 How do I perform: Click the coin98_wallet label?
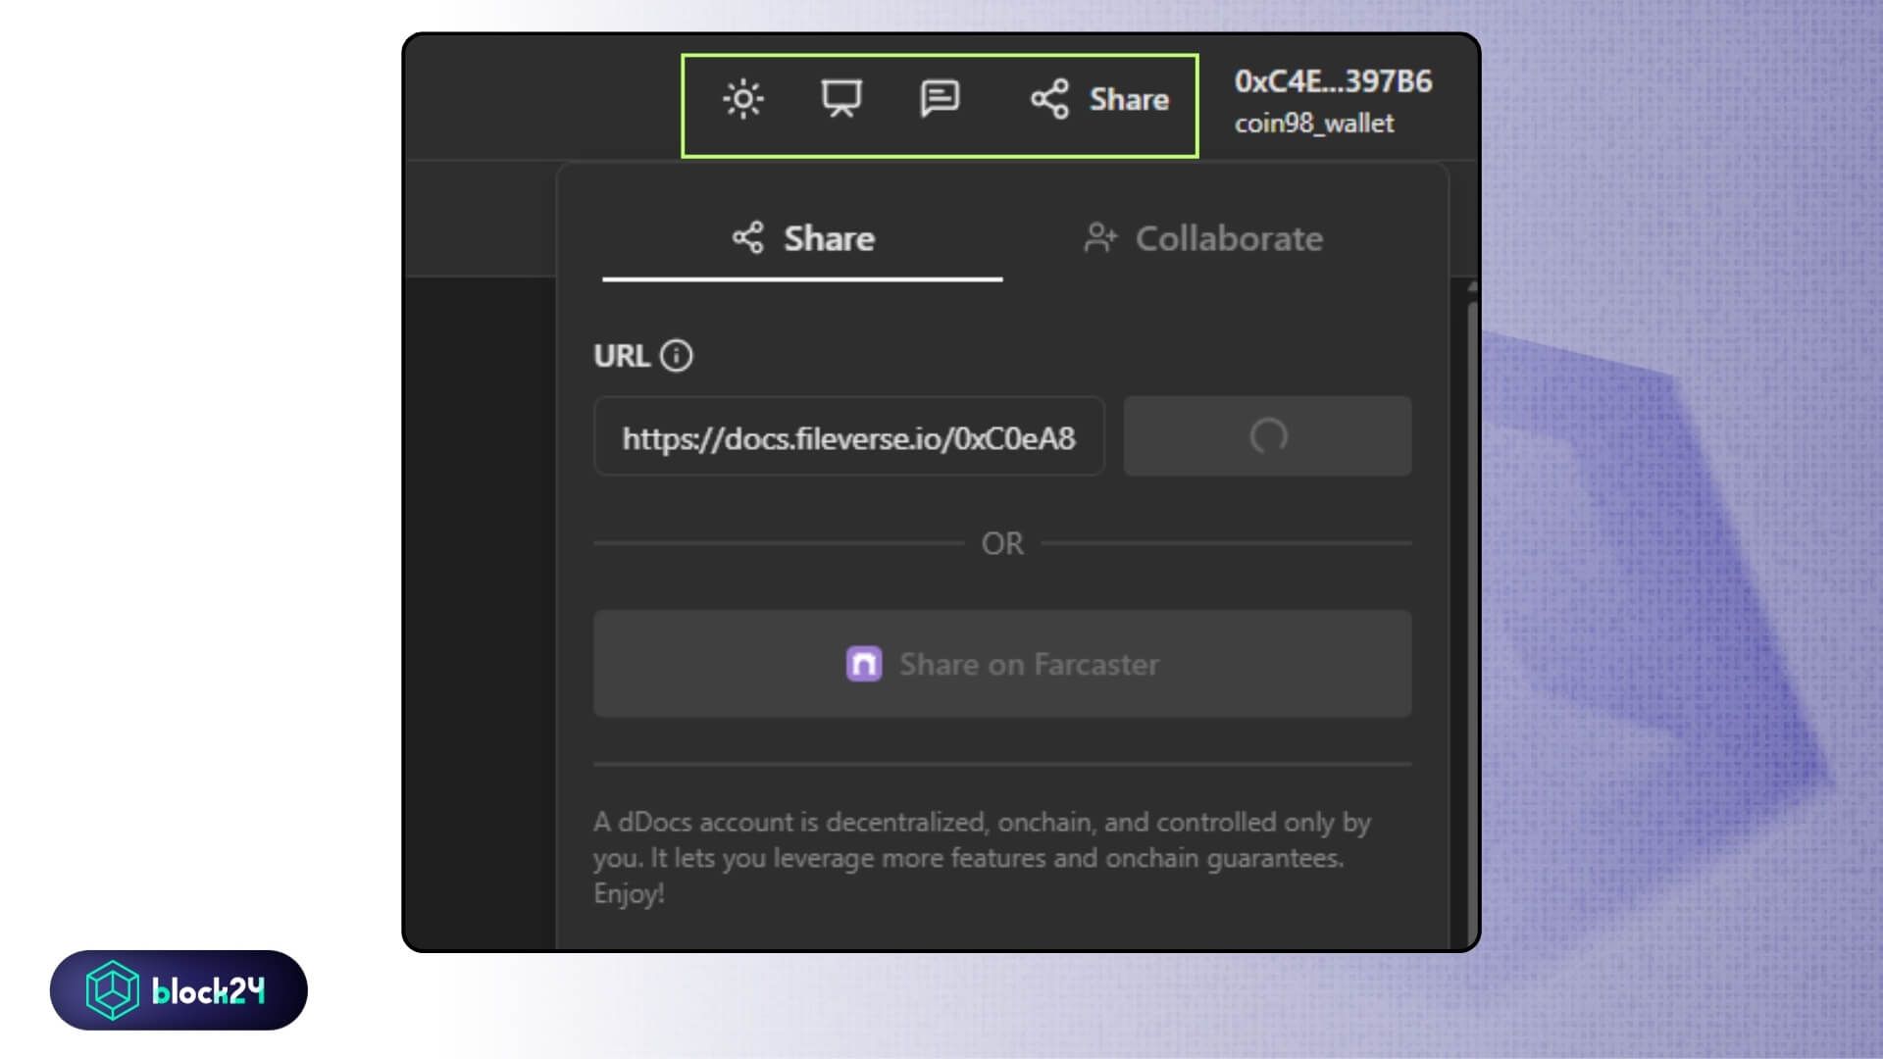pyautogui.click(x=1314, y=124)
